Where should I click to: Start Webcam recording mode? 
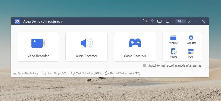(x=191, y=38)
